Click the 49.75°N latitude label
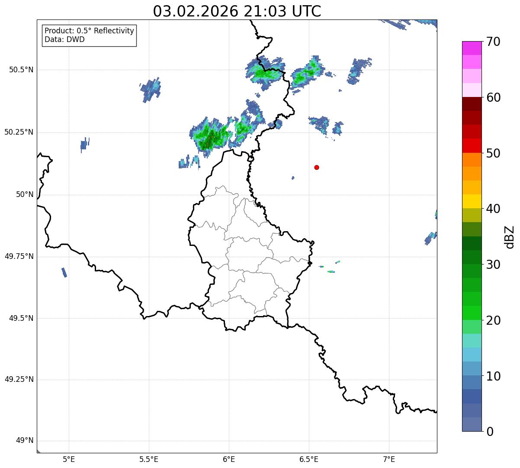Image resolution: width=520 pixels, height=468 pixels. (19, 256)
